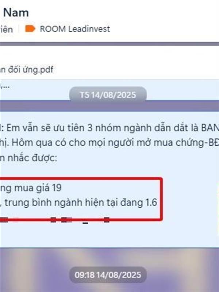The image size is (219, 292).
Task: Click the right edge of the red highlight box
Action: click(161, 199)
